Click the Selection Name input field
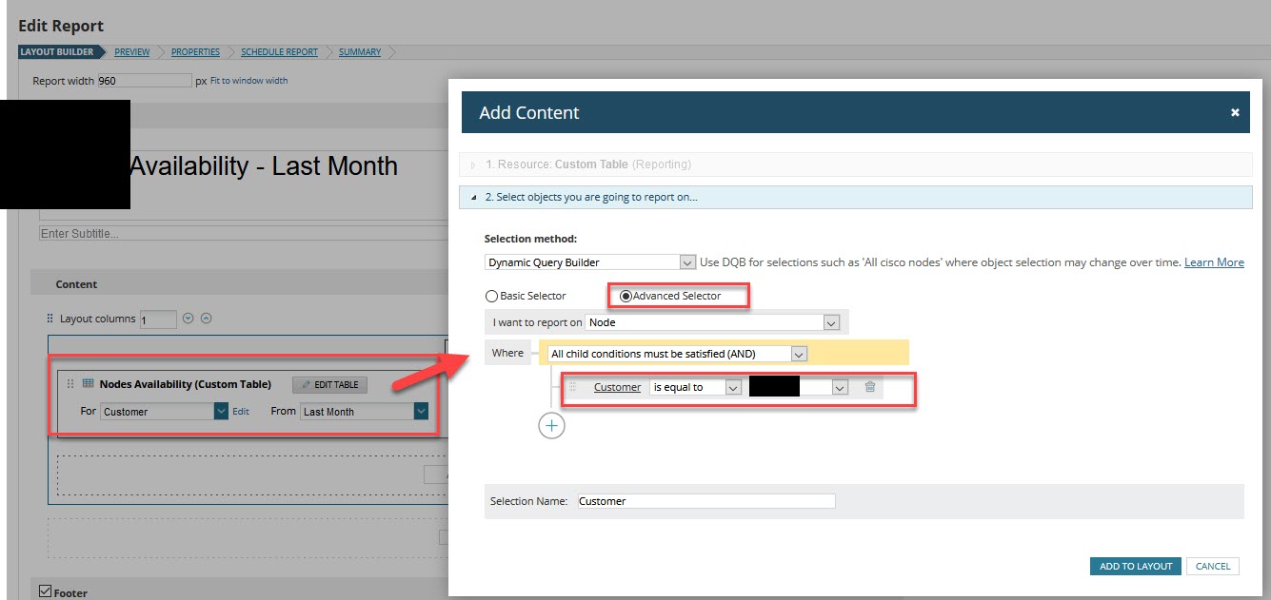This screenshot has height=600, width=1271. (706, 501)
